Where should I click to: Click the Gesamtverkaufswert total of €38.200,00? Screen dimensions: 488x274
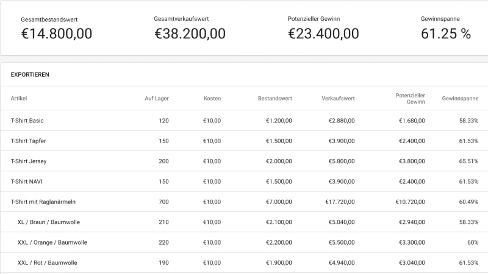click(190, 34)
